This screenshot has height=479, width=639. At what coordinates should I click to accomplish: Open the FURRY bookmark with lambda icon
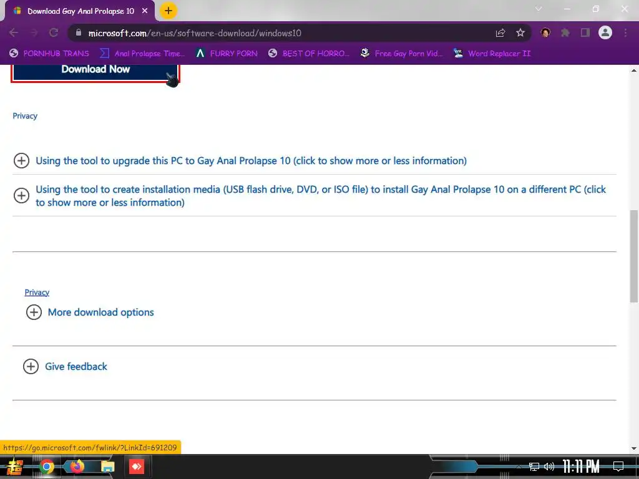[227, 54]
